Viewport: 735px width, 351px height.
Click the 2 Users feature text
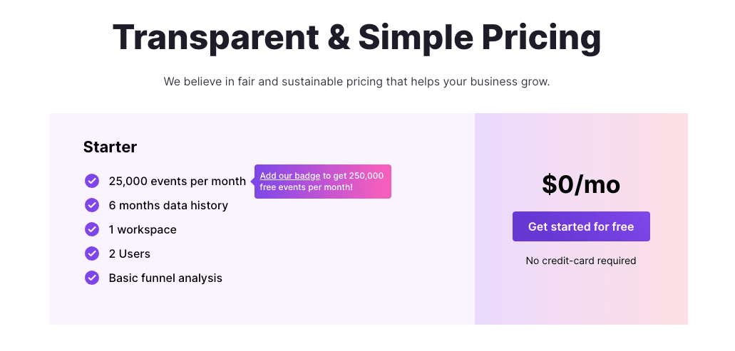click(129, 254)
